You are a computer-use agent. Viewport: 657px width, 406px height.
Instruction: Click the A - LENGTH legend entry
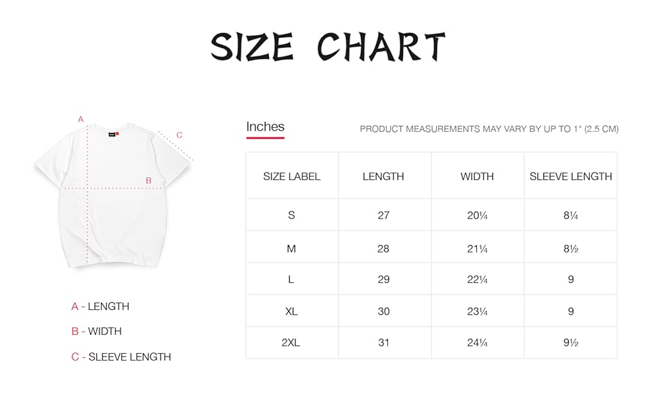(100, 307)
